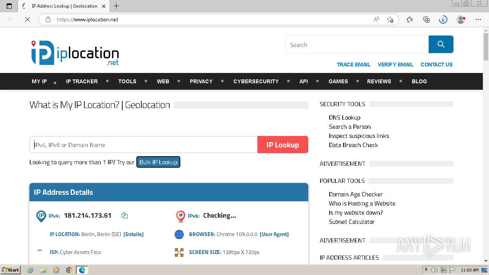Open the PRIVACY navigation menu

[201, 81]
